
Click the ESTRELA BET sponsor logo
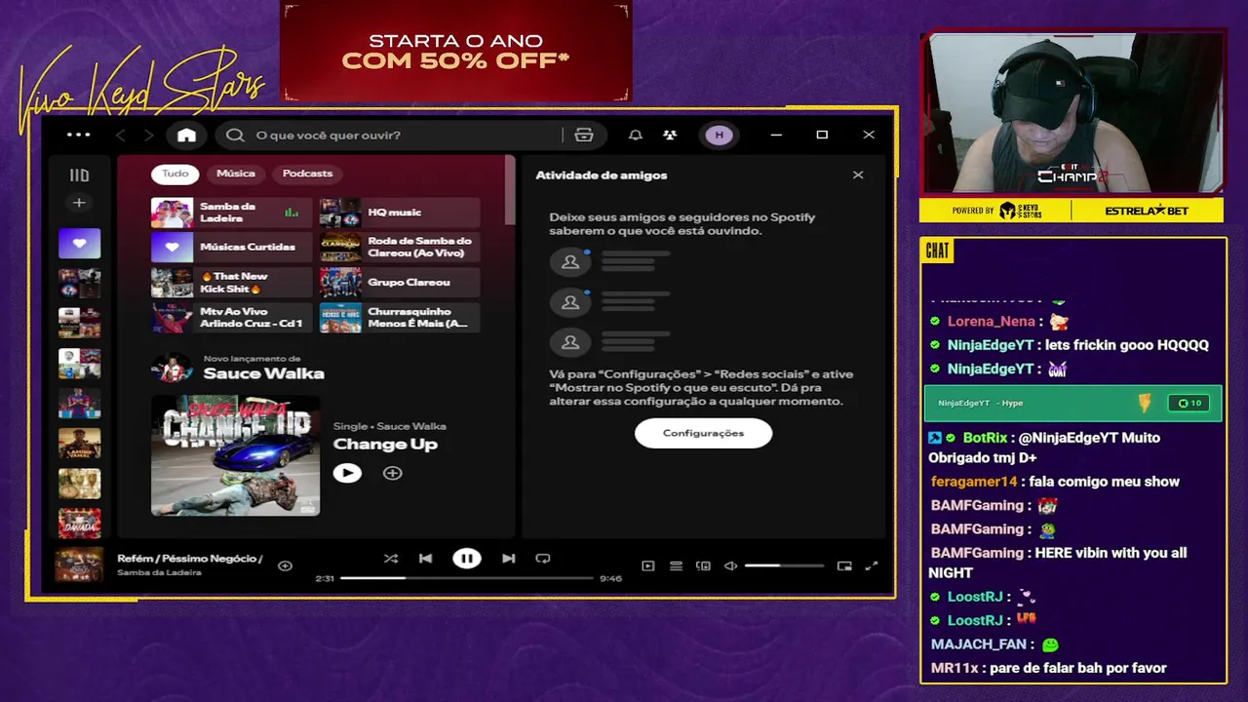click(x=1147, y=211)
